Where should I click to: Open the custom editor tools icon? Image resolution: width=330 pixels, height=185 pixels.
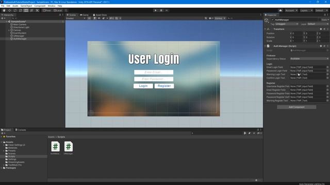pos(37,10)
